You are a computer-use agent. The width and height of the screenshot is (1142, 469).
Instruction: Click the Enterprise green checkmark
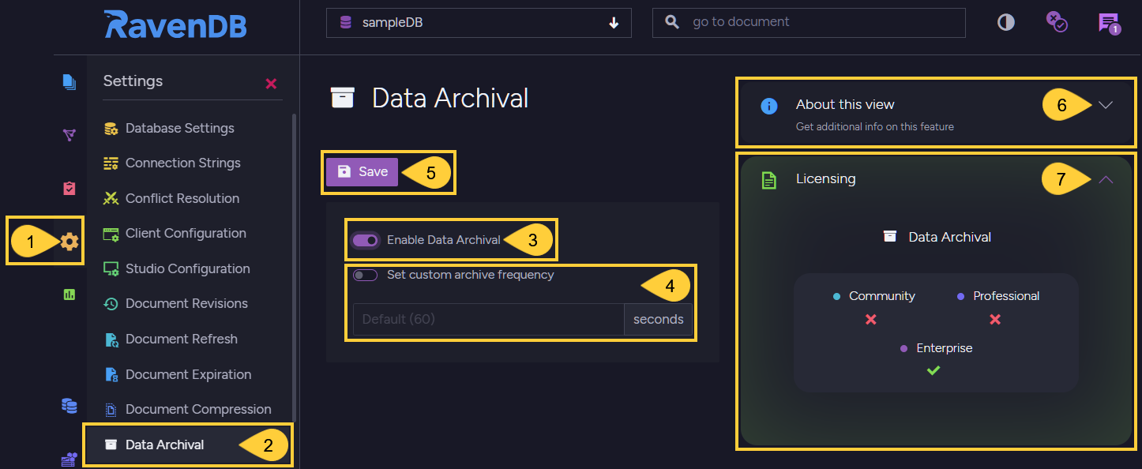pyautogui.click(x=934, y=370)
